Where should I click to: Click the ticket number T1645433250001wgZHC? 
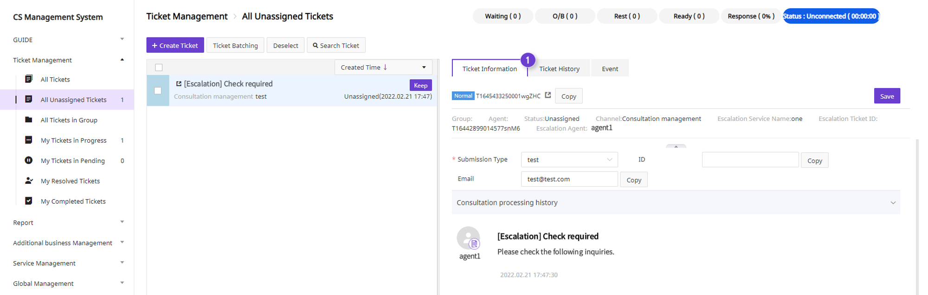(508, 96)
